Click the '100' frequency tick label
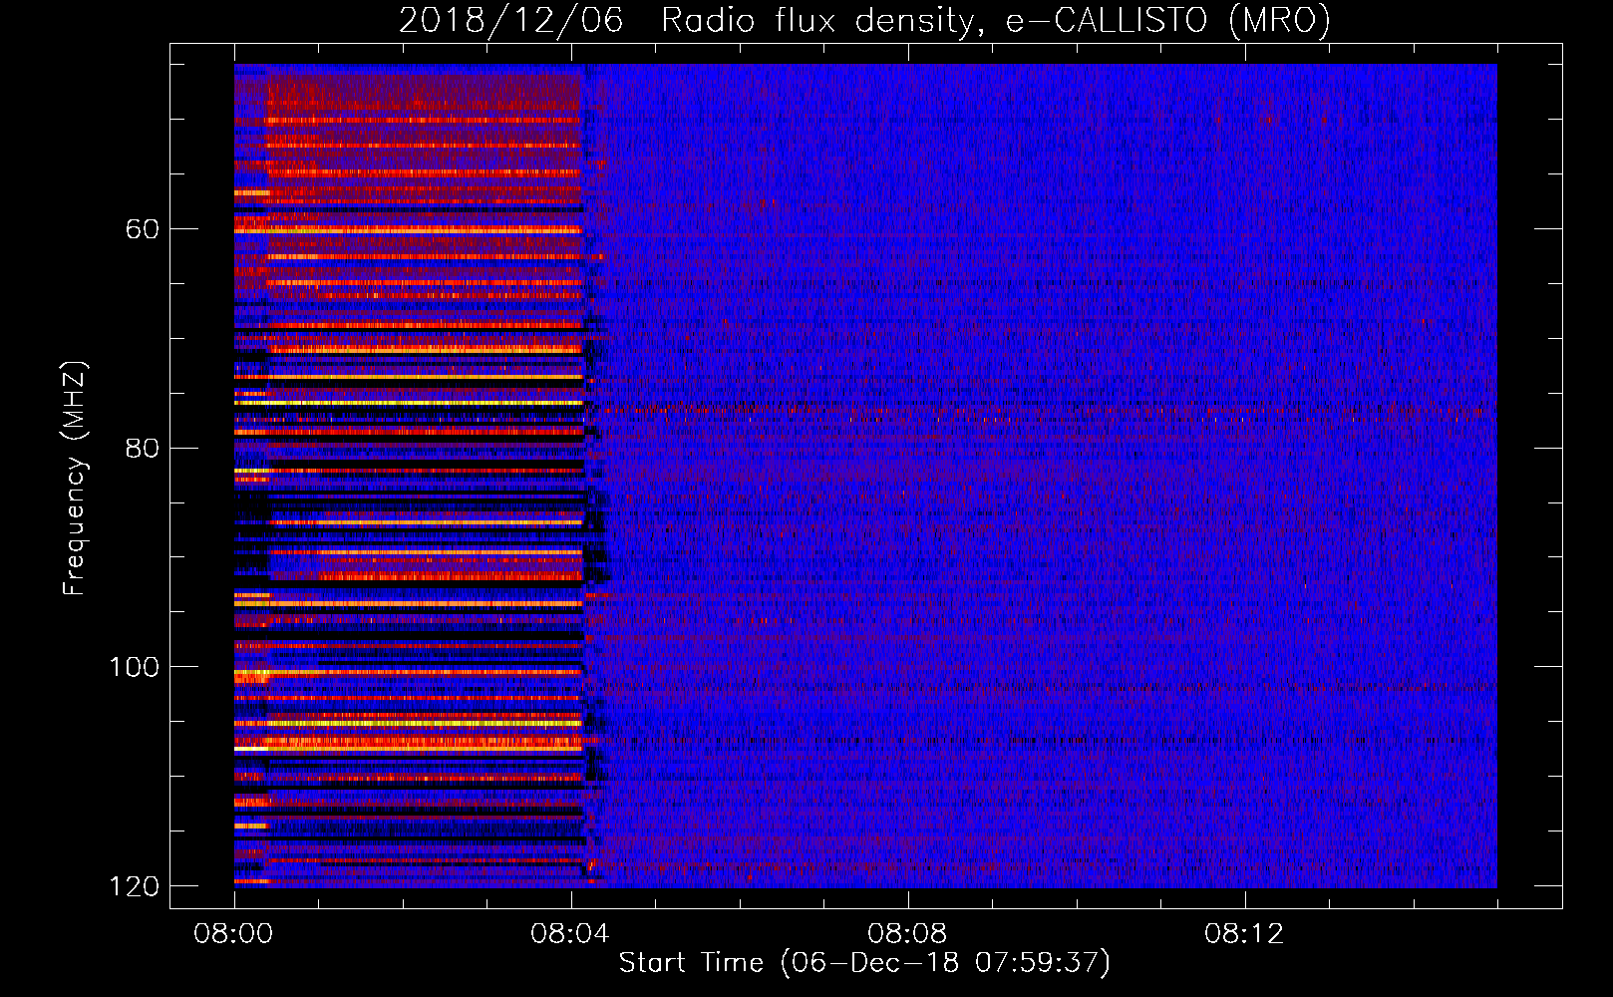Image resolution: width=1613 pixels, height=997 pixels. click(135, 667)
